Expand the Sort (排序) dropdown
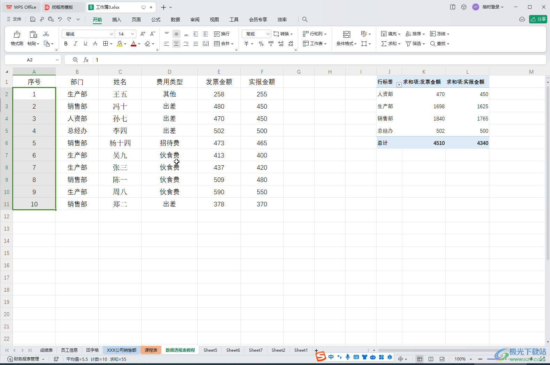Image resolution: width=550 pixels, height=365 pixels. pyautogui.click(x=424, y=34)
